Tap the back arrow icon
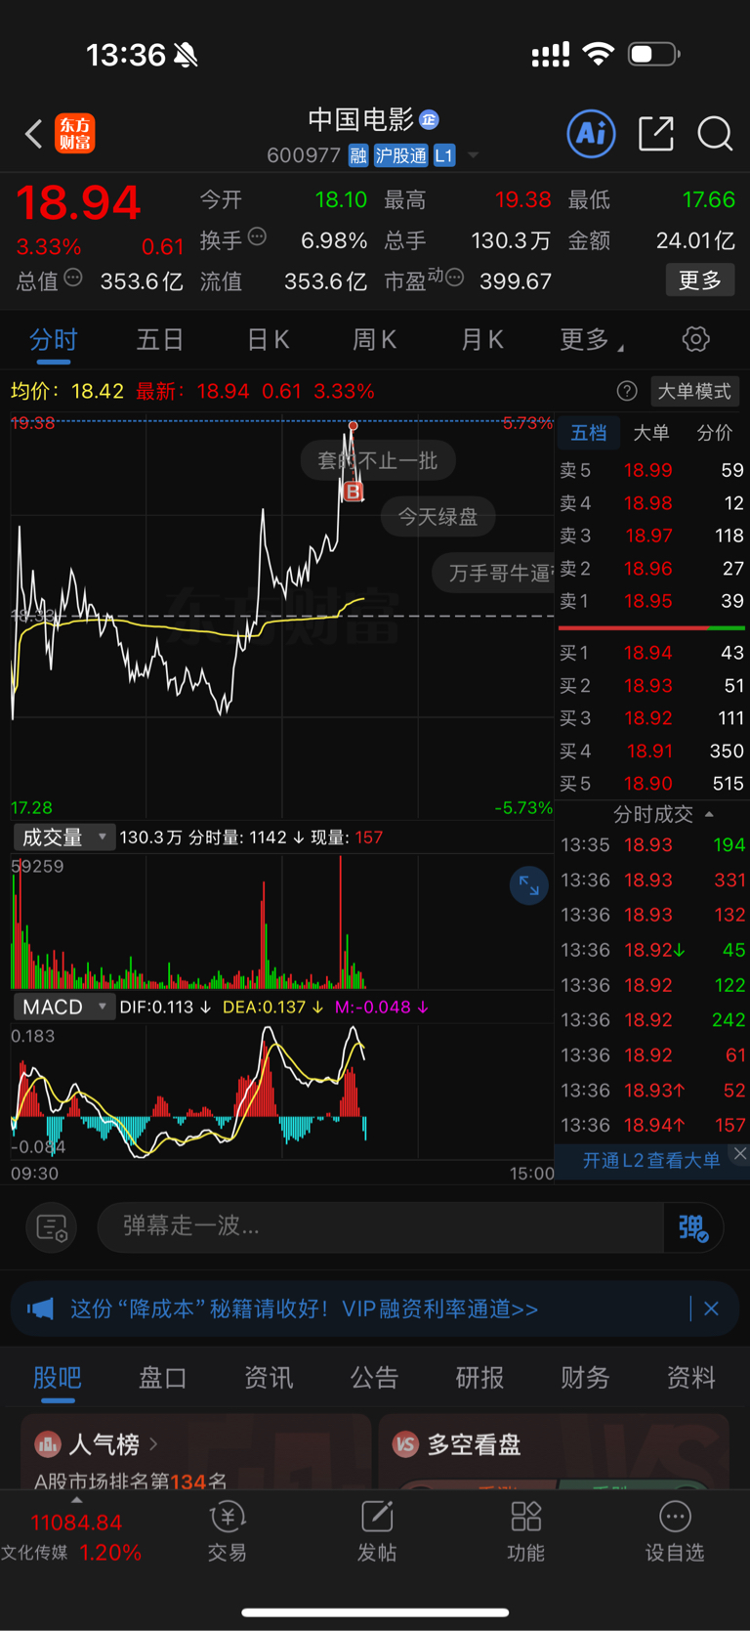 (33, 134)
